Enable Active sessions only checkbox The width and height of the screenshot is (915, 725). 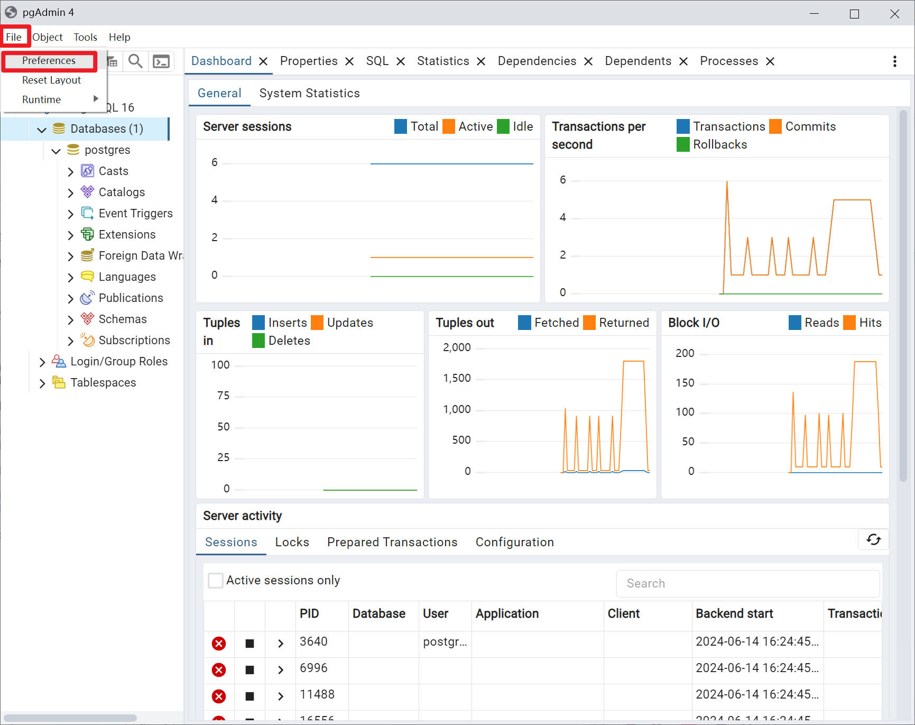pyautogui.click(x=216, y=581)
